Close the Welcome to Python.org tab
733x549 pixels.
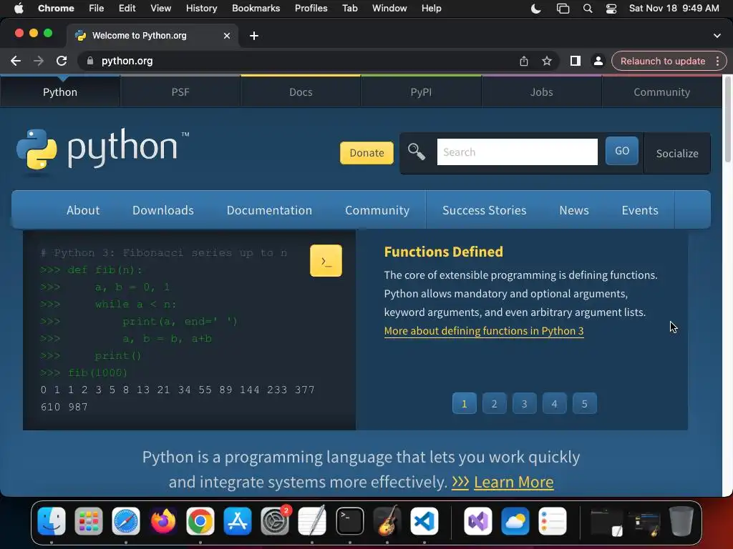(x=227, y=36)
